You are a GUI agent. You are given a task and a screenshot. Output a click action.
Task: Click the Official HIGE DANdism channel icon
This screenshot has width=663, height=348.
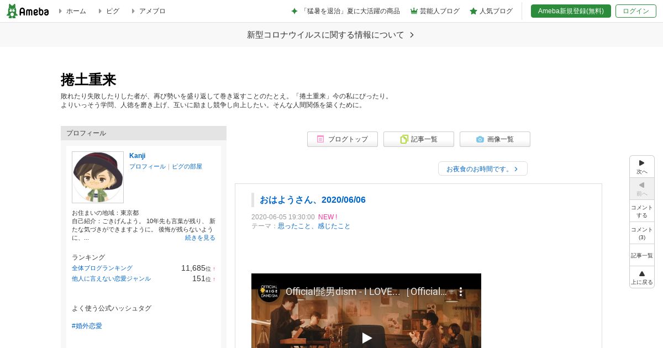click(269, 291)
